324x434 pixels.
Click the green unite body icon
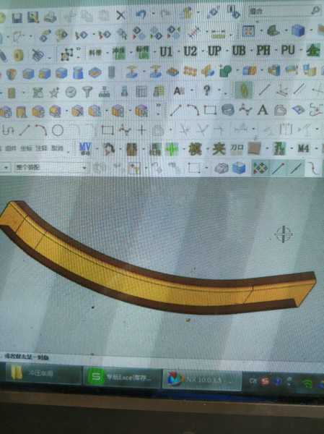tap(225, 71)
